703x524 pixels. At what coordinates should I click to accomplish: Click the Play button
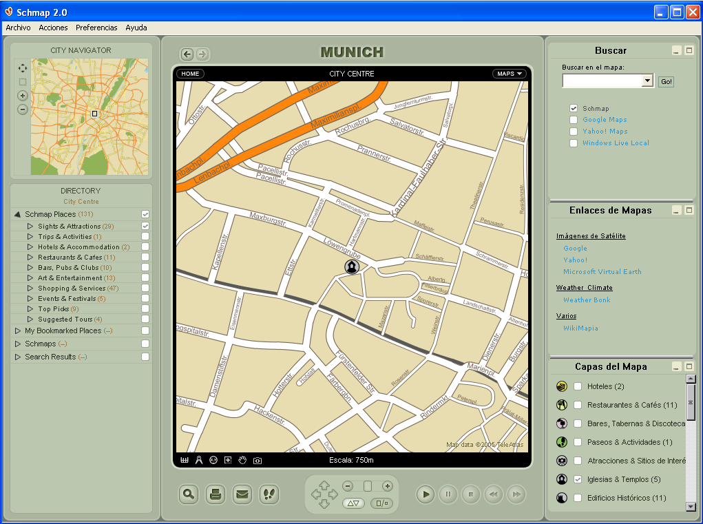coord(425,494)
